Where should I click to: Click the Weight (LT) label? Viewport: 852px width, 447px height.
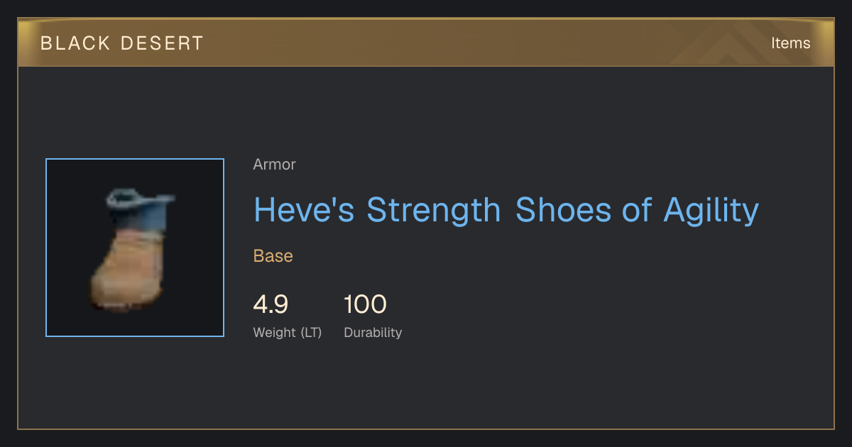[288, 333]
